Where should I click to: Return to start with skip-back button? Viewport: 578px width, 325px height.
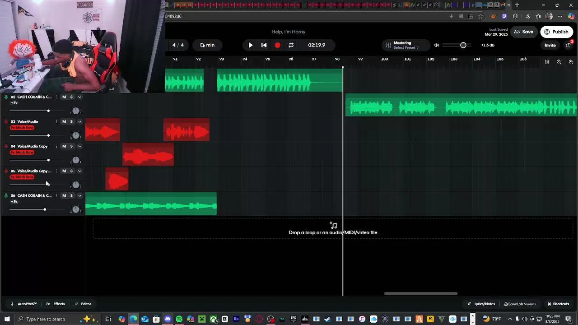[264, 45]
